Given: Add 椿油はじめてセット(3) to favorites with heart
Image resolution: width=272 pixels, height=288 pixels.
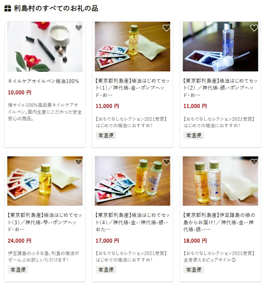Looking at the screenshot, I should 79,162.
